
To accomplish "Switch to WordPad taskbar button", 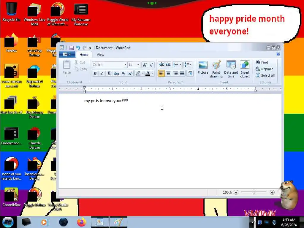I will coord(100,222).
